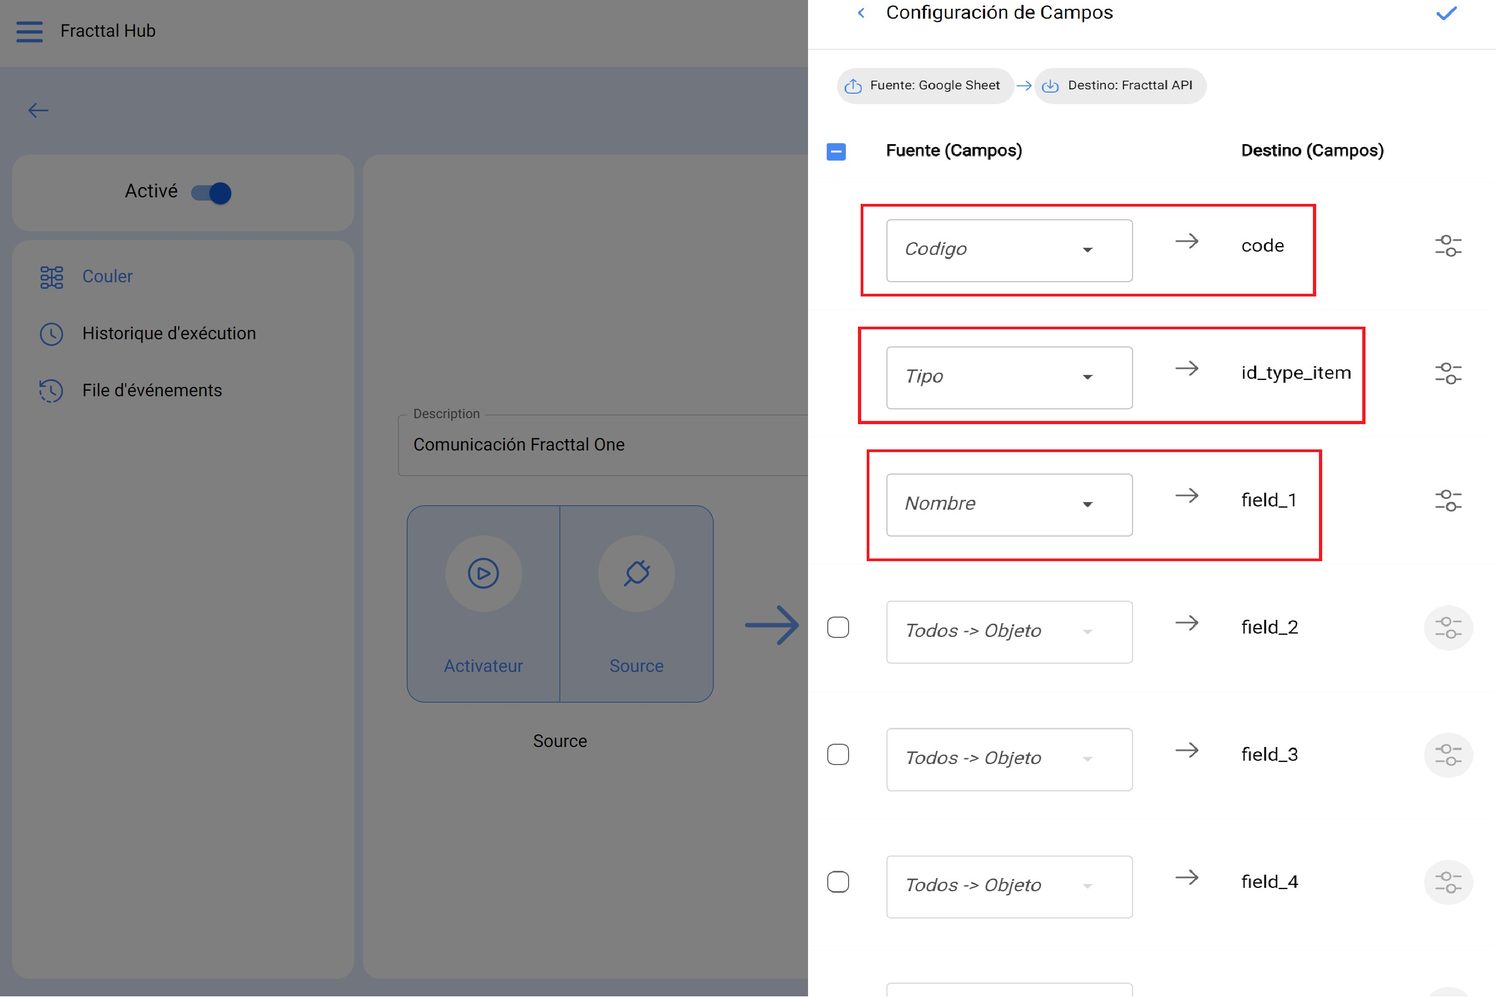Image resolution: width=1496 pixels, height=998 pixels.
Task: Click the Description field with Comunicación Fracttal One
Action: pyautogui.click(x=603, y=445)
